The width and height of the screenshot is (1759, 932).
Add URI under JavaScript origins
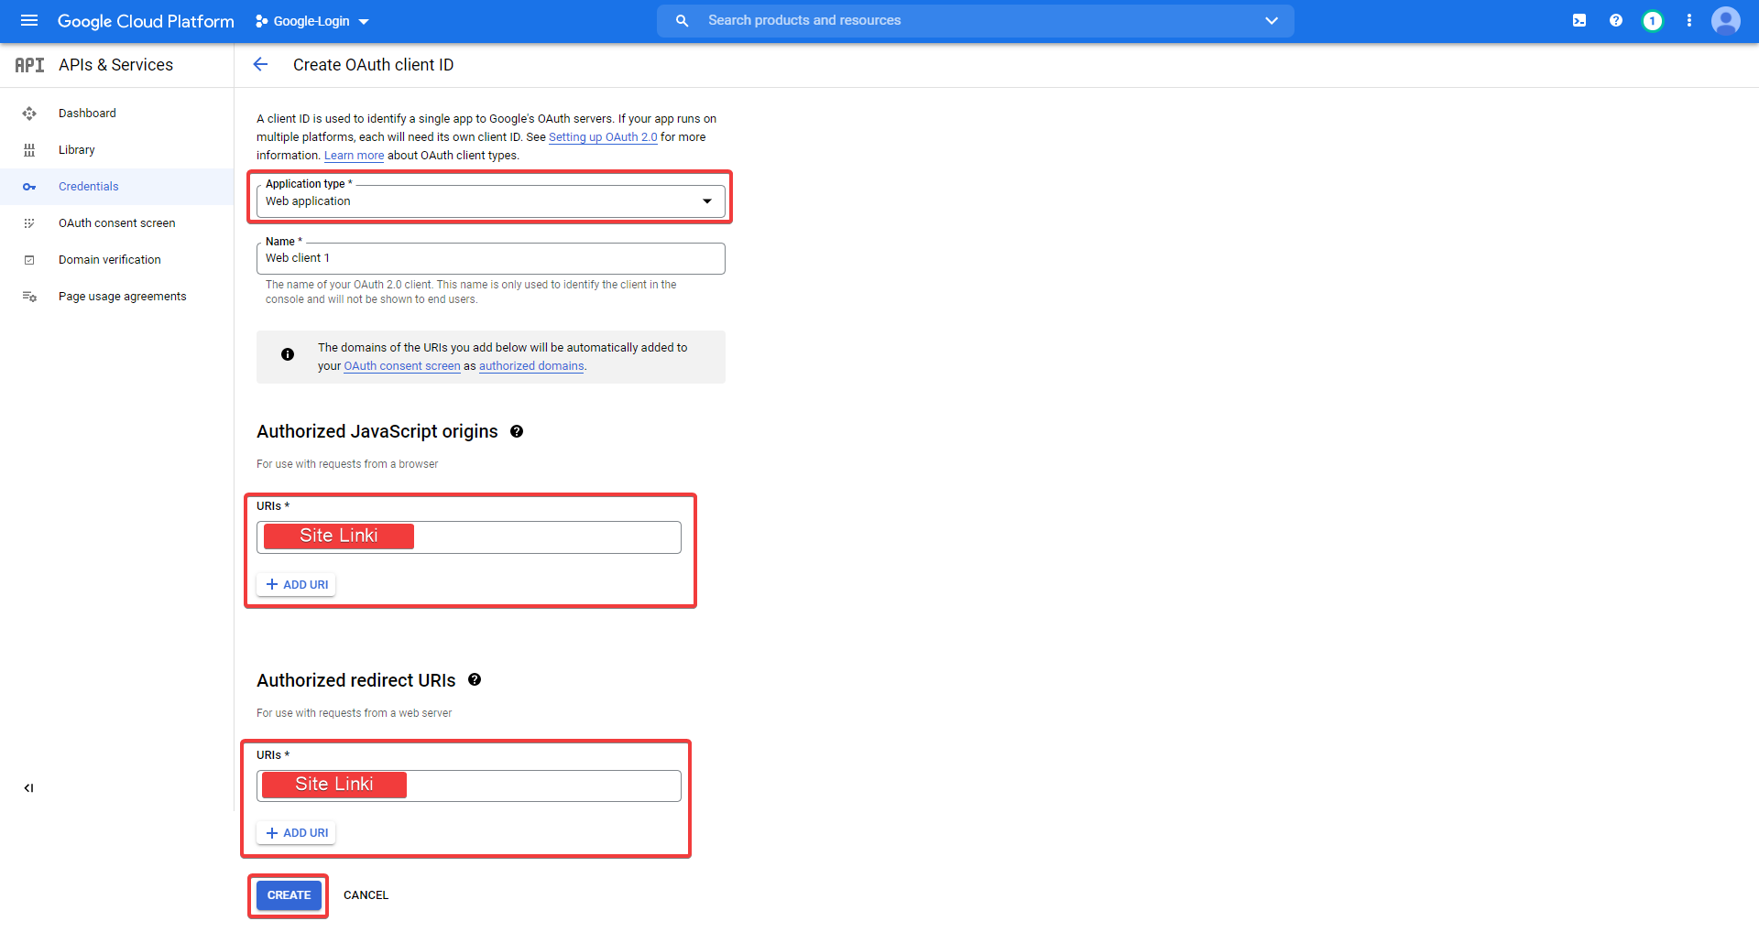296,585
